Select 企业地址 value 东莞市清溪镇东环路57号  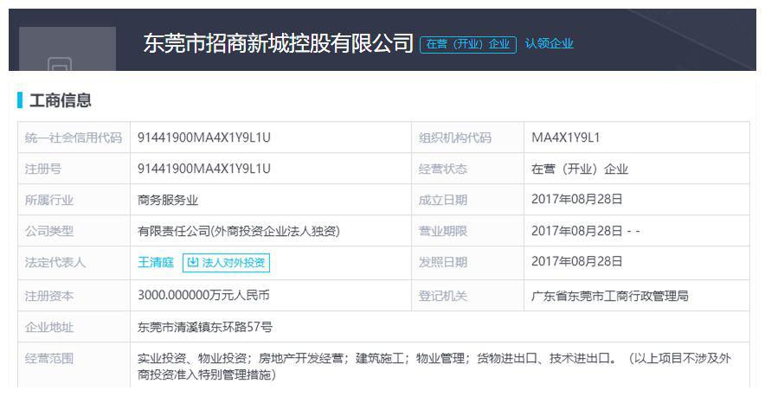pos(205,327)
